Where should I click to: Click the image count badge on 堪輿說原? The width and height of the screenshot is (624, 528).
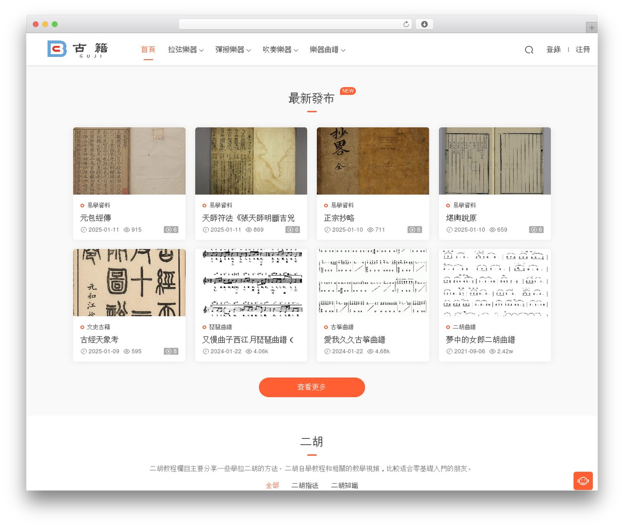tap(536, 229)
